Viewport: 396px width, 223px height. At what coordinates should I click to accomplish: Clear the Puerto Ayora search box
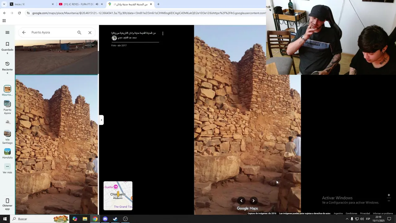pos(90,33)
